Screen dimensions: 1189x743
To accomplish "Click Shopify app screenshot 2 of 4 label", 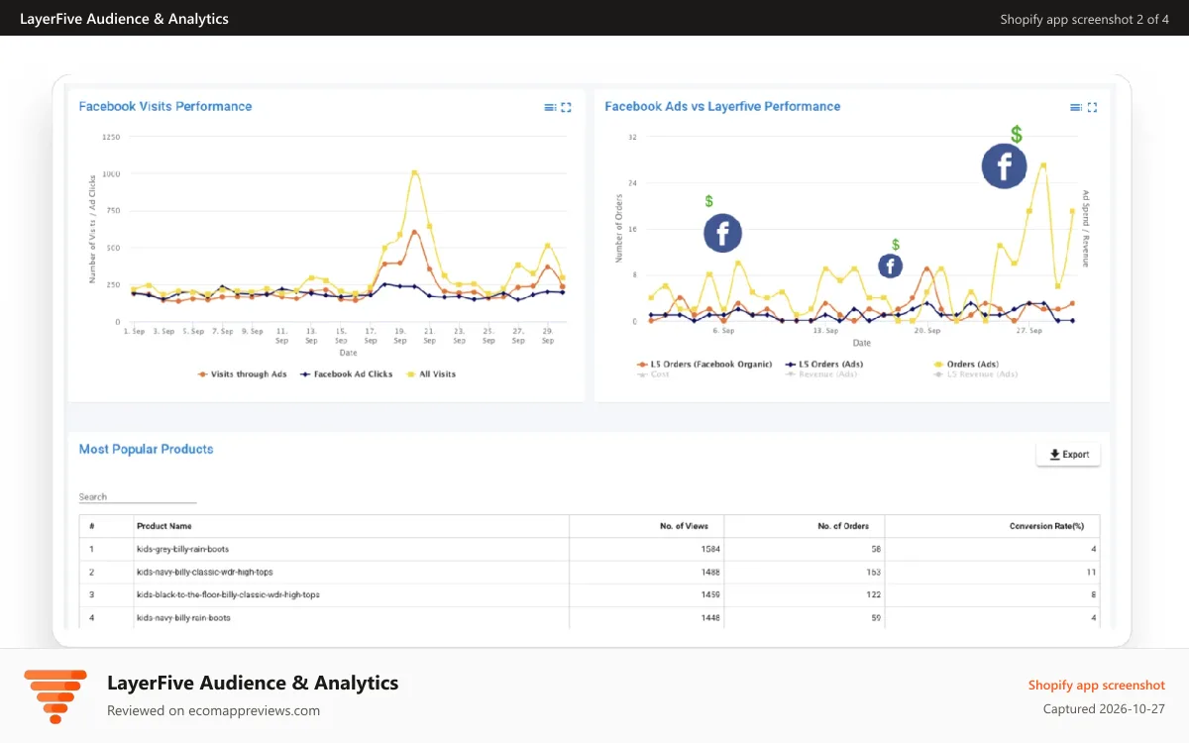I will [1085, 19].
